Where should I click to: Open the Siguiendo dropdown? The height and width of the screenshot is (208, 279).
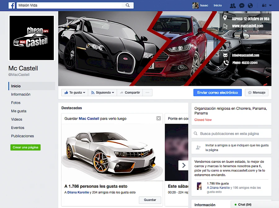click(x=103, y=92)
